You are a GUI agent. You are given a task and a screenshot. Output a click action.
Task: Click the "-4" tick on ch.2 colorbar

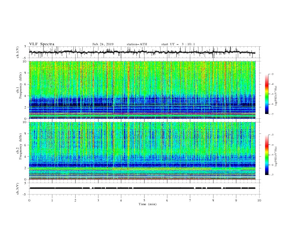pyautogui.click(x=272, y=145)
